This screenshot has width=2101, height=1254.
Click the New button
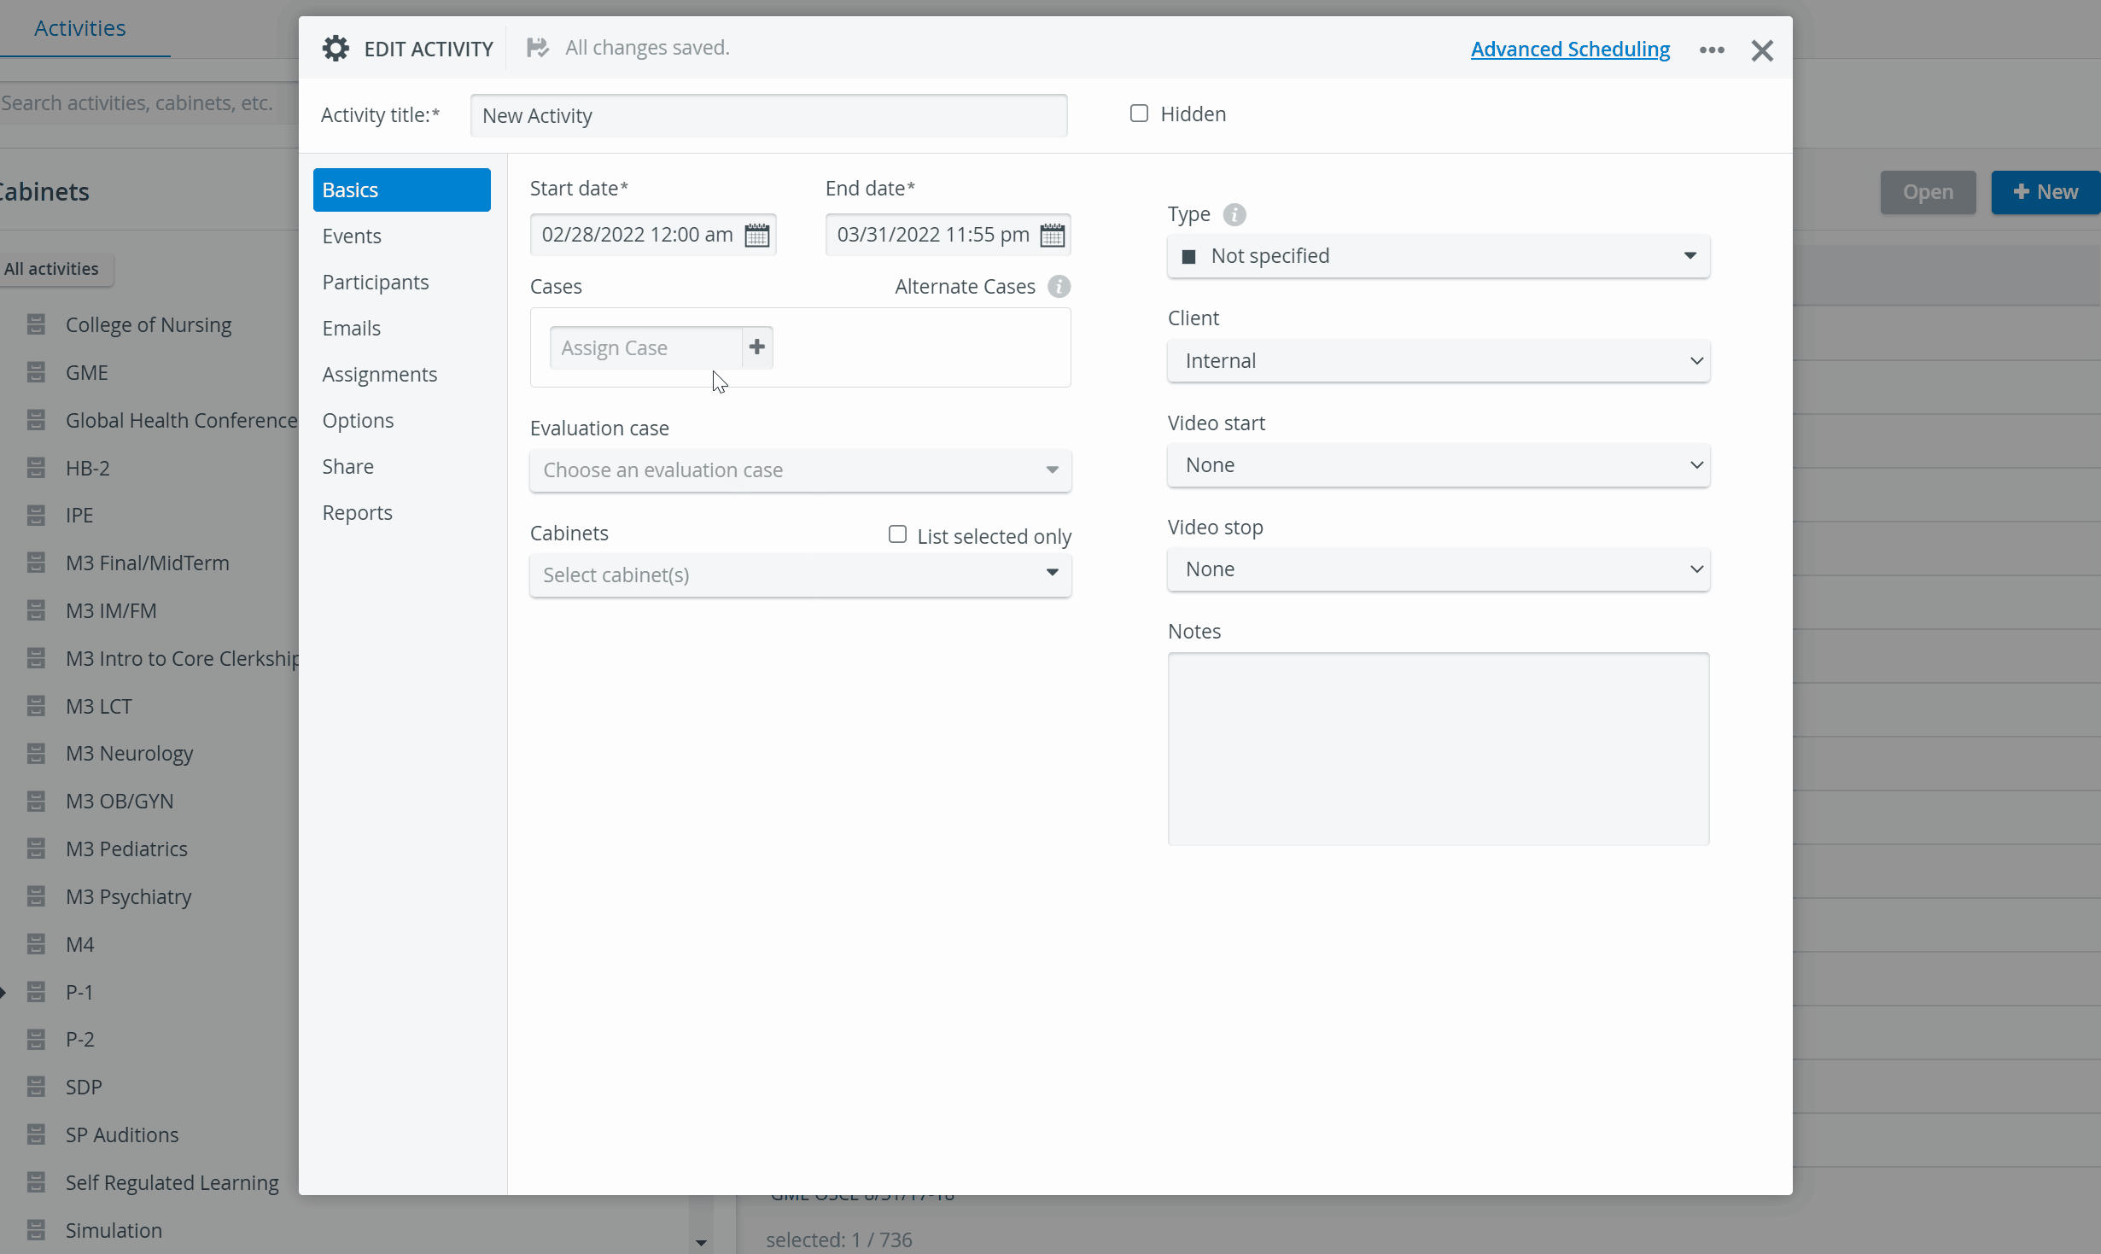(x=2046, y=192)
